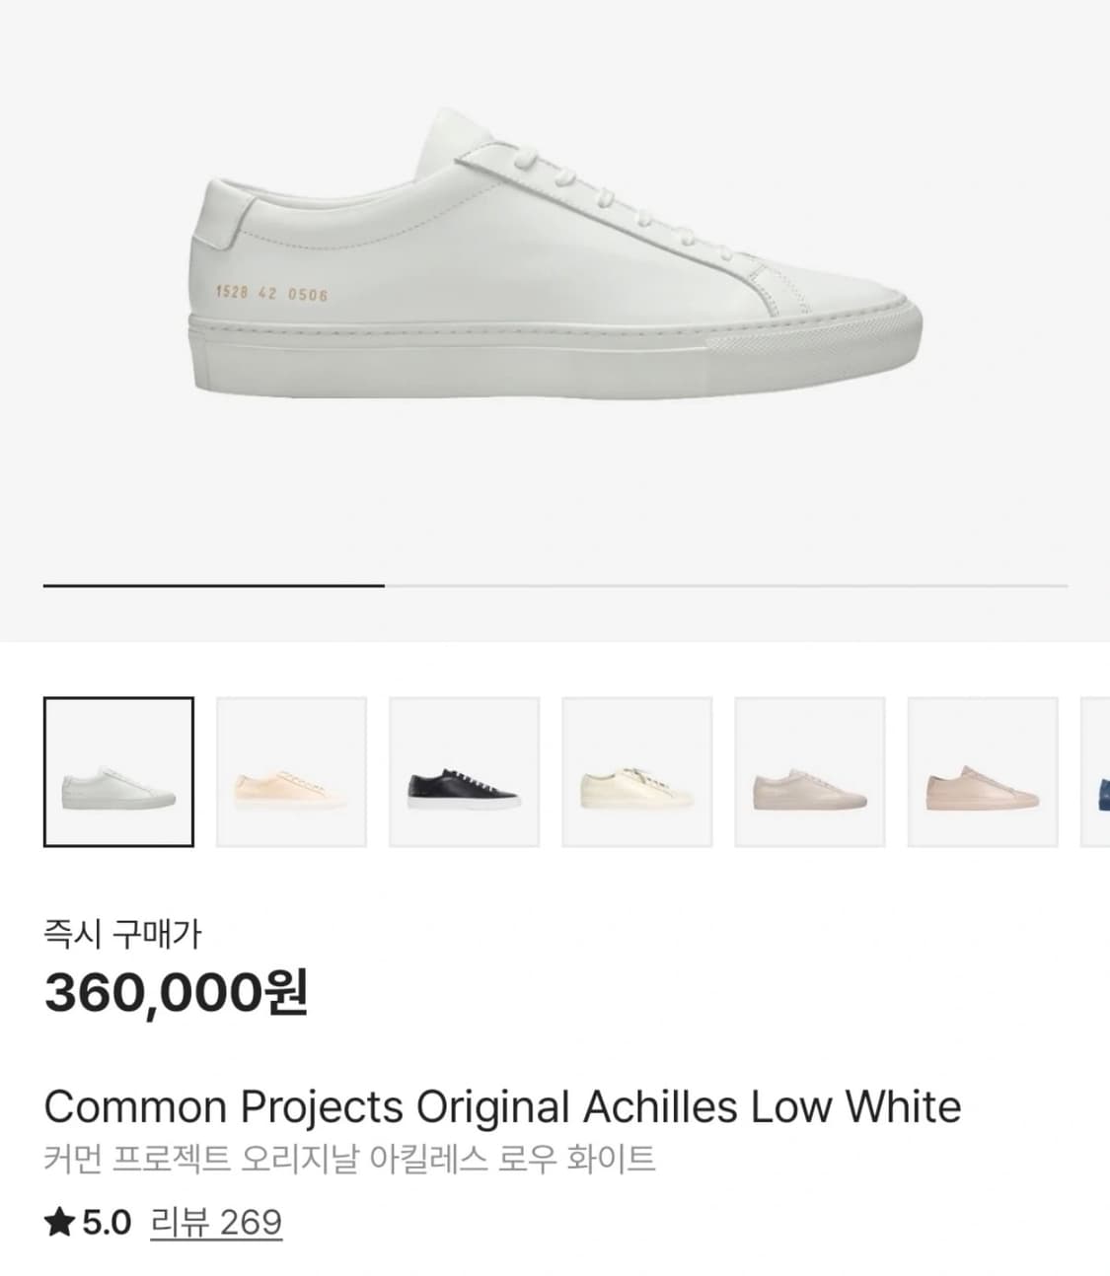Viewport: 1110px width, 1276px height.
Task: Select the fifth thumbnail, the taupe sneaker
Action: pos(809,772)
